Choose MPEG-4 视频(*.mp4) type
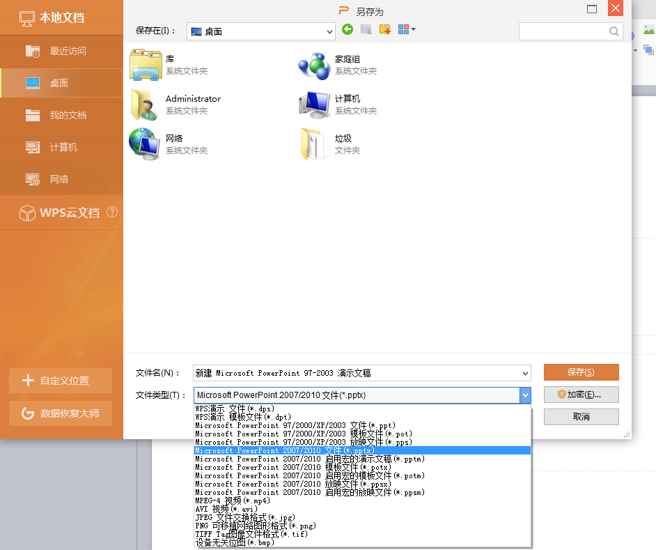This screenshot has height=550, width=656. tap(363, 501)
